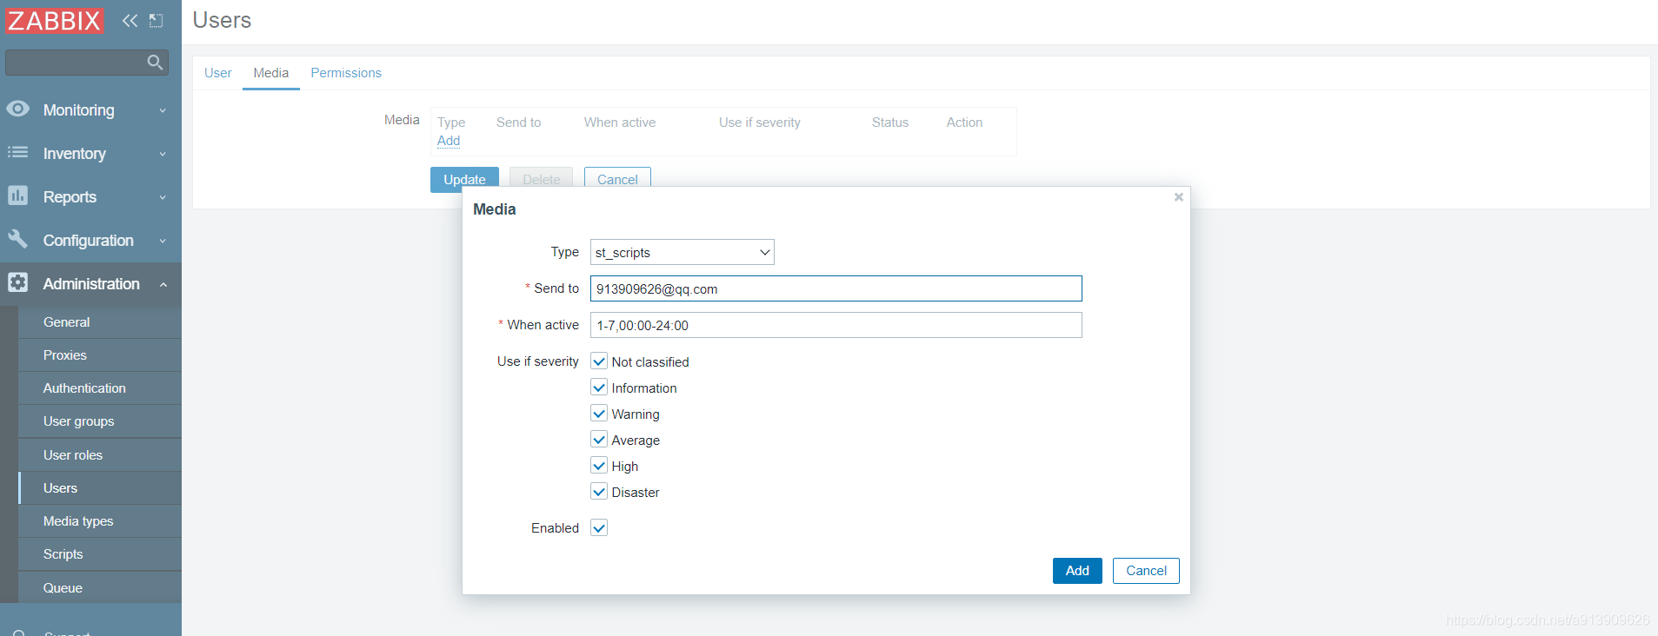Switch to the User tab
Screen dimensions: 1658x636
[217, 73]
